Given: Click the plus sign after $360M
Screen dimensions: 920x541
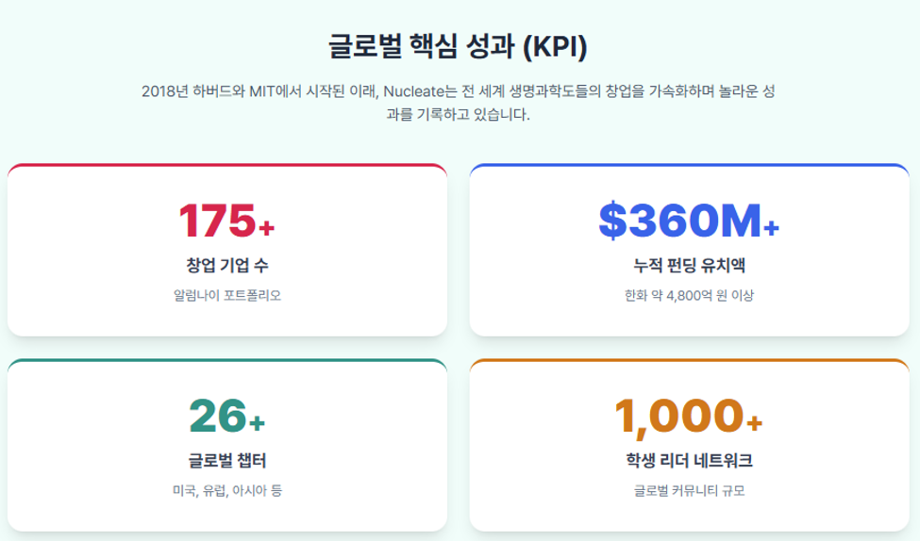Looking at the screenshot, I should pos(772,227).
